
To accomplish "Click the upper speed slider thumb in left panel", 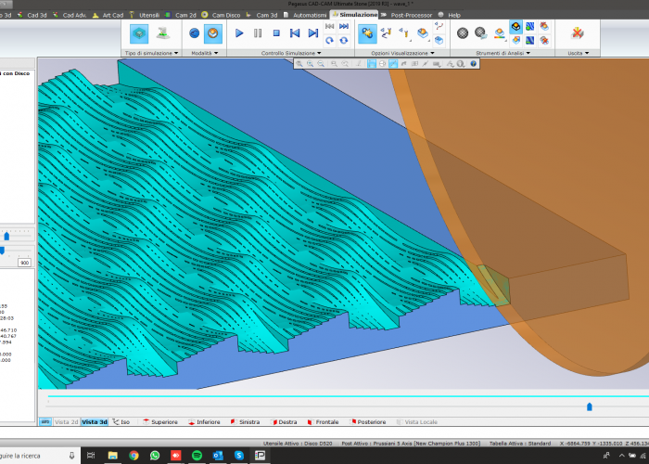I will coord(6,237).
